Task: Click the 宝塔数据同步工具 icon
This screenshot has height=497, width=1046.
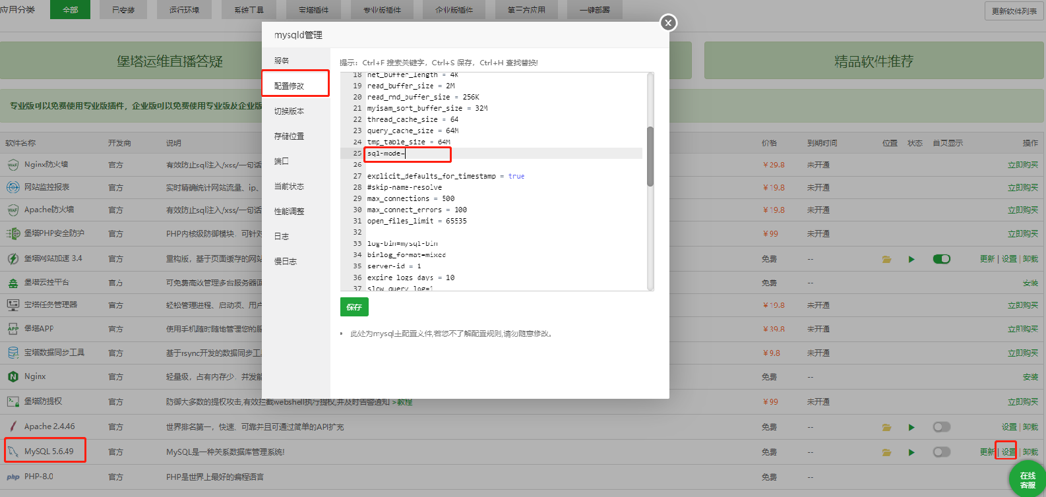Action: [x=13, y=353]
